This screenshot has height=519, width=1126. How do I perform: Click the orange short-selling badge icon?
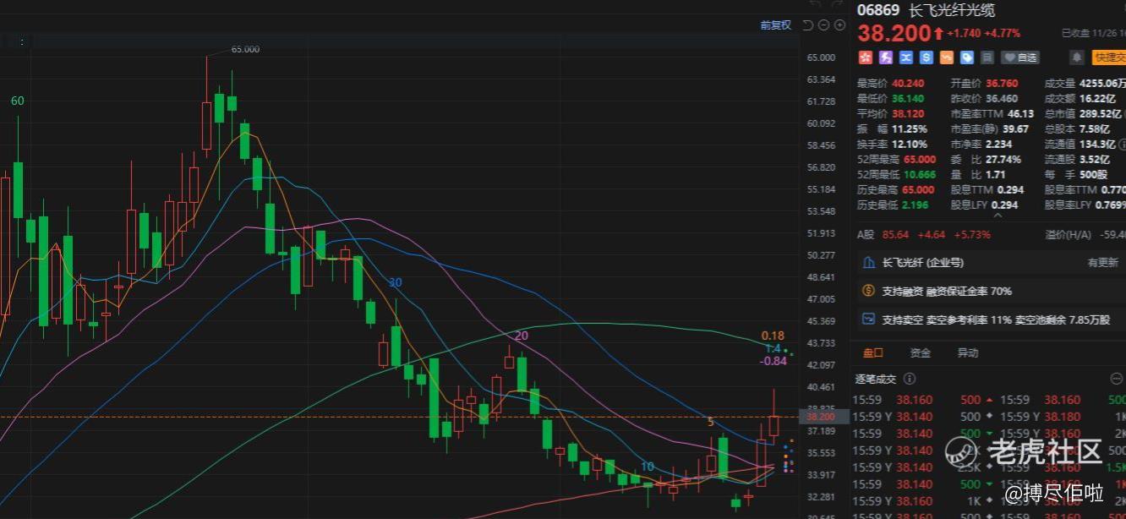[946, 57]
